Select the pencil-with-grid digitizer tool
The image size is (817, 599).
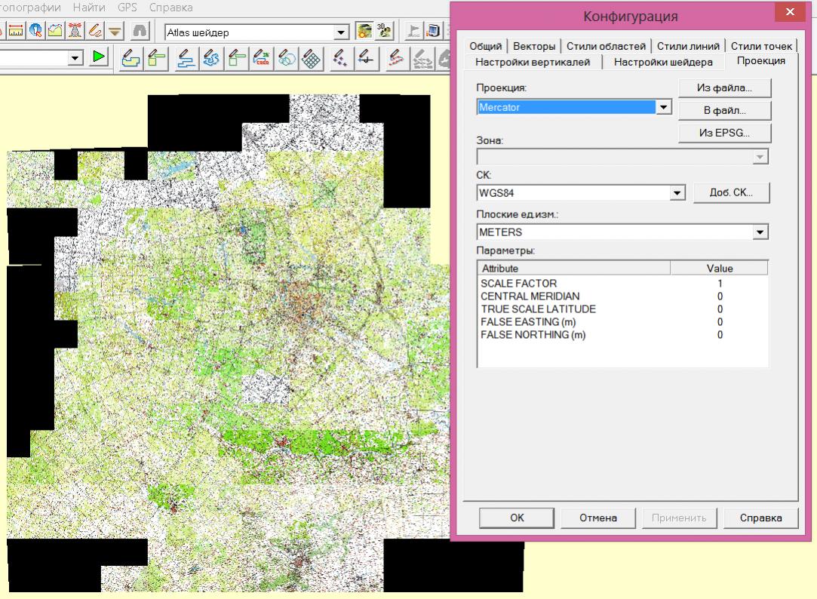(312, 58)
